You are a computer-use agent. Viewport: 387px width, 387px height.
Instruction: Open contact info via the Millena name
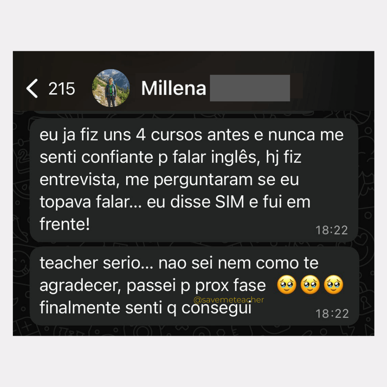173,88
